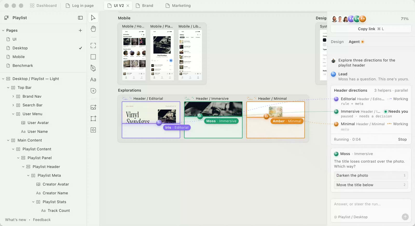
Task: Select the Move cursor tool
Action: point(93,18)
